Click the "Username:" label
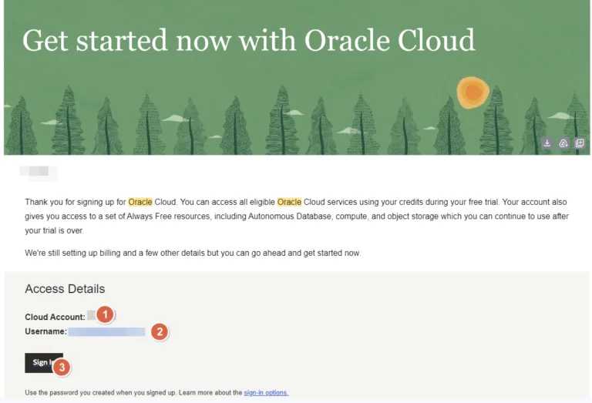Viewport: 592px width, 403px height. [x=46, y=331]
